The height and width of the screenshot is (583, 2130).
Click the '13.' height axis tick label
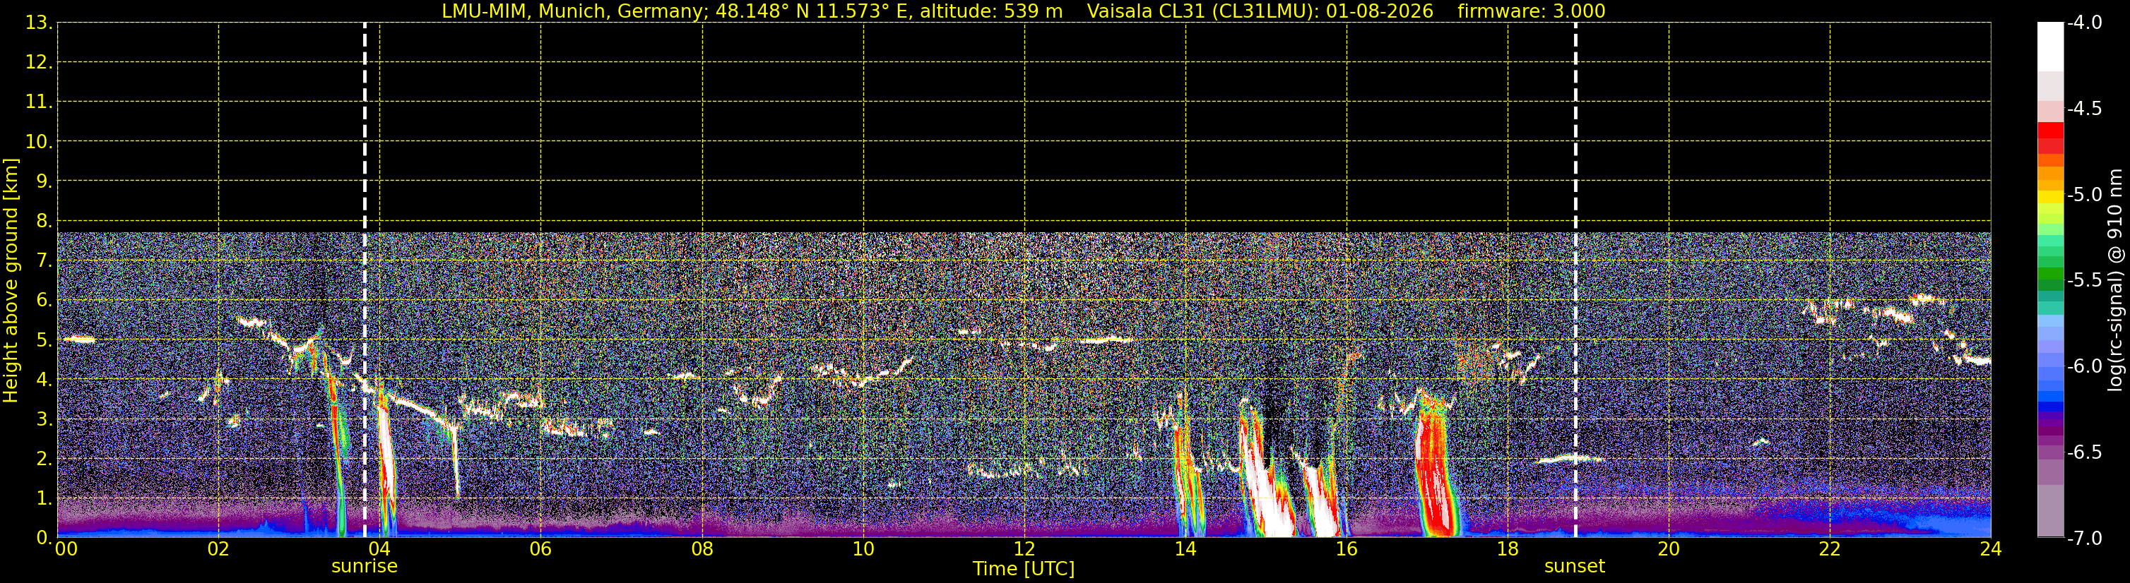click(39, 23)
